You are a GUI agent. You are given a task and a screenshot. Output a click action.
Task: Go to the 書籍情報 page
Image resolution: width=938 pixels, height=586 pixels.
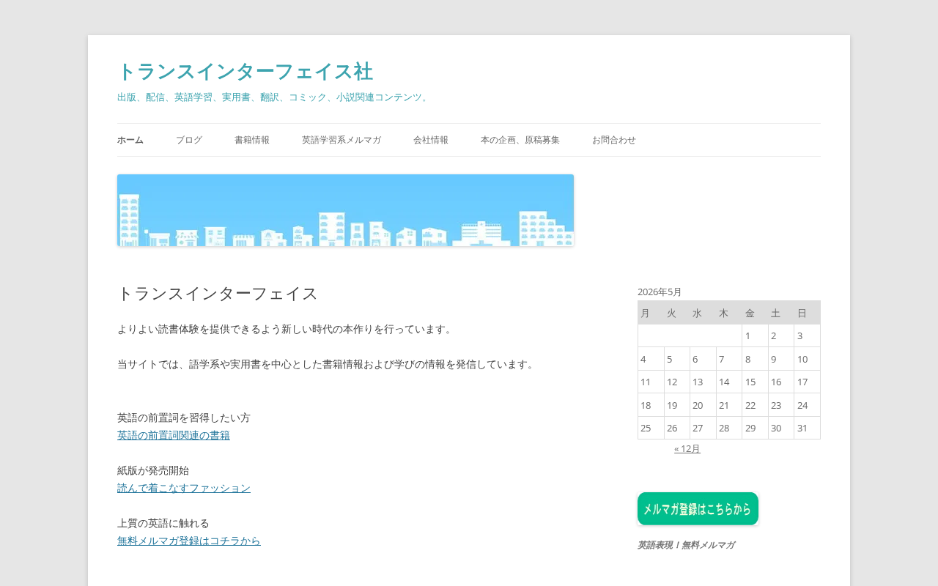[x=252, y=140]
